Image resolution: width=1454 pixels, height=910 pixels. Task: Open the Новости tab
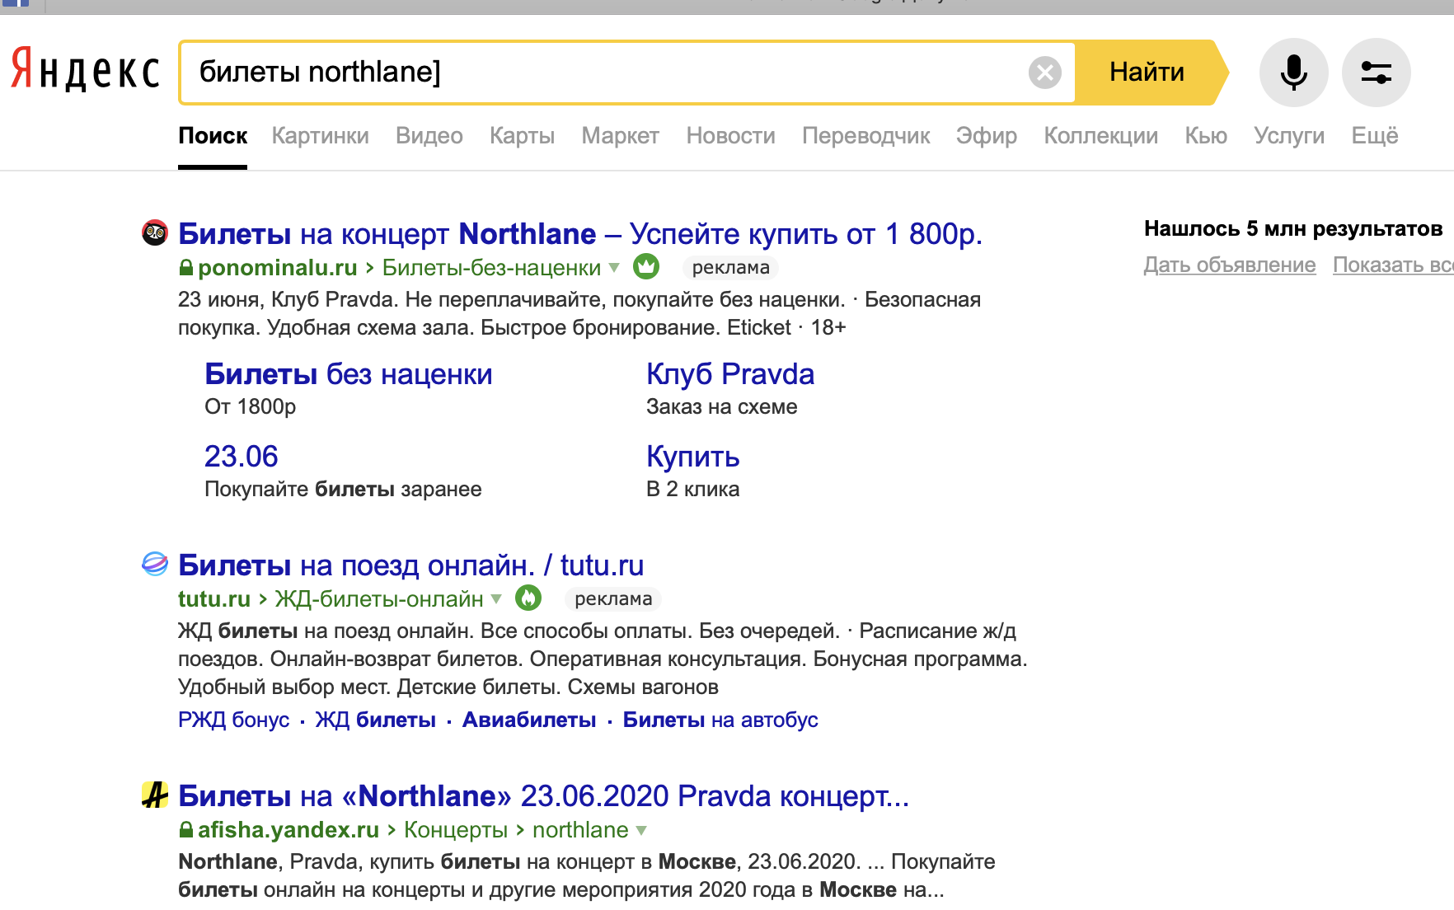pos(731,136)
